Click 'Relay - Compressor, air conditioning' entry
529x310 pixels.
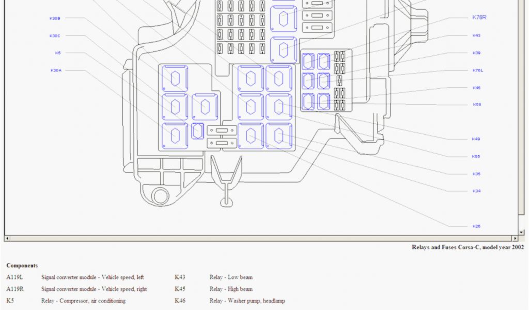click(83, 301)
